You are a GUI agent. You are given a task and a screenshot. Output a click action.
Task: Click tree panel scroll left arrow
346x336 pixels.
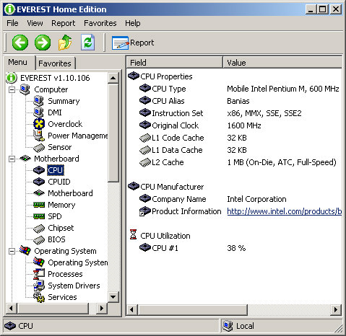[x=11, y=308]
